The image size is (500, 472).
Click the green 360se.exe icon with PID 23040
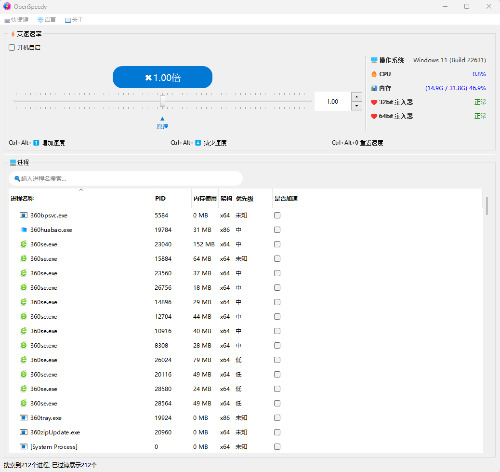coord(24,244)
